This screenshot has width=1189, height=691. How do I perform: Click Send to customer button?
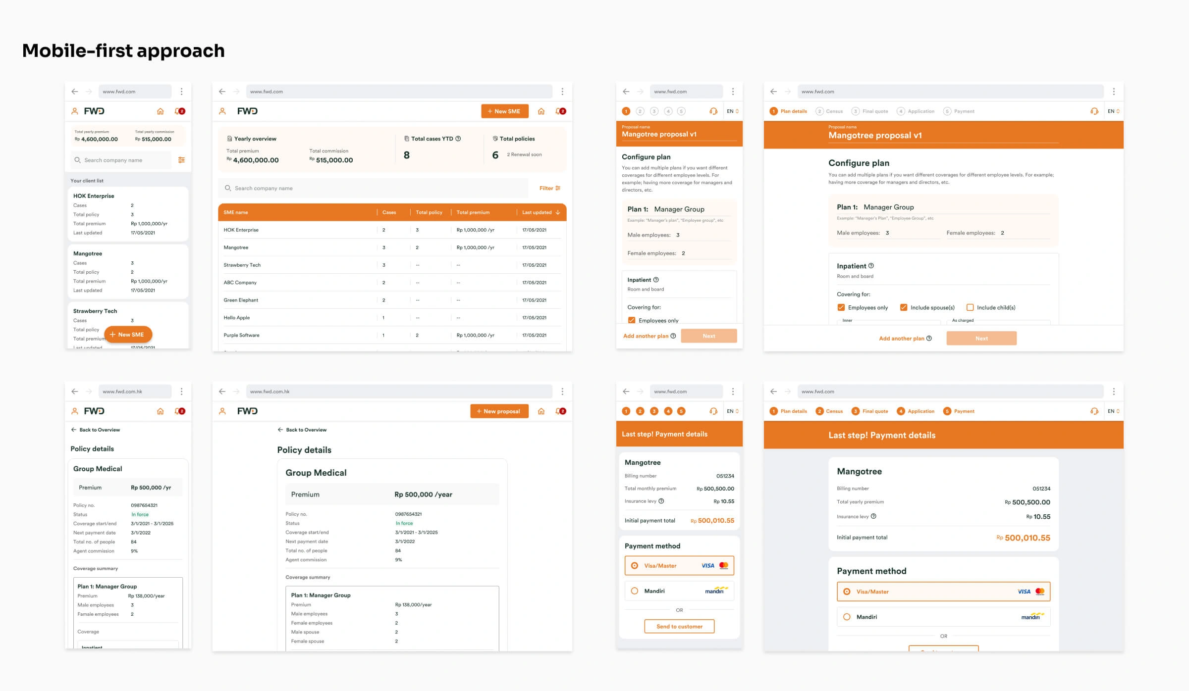point(679,627)
